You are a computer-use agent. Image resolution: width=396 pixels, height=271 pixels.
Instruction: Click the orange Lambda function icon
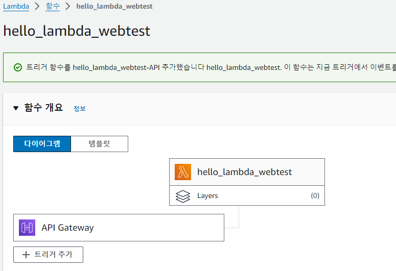(183, 172)
